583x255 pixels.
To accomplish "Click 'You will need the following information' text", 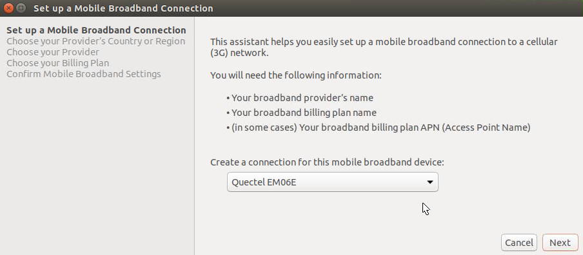I will tap(296, 76).
